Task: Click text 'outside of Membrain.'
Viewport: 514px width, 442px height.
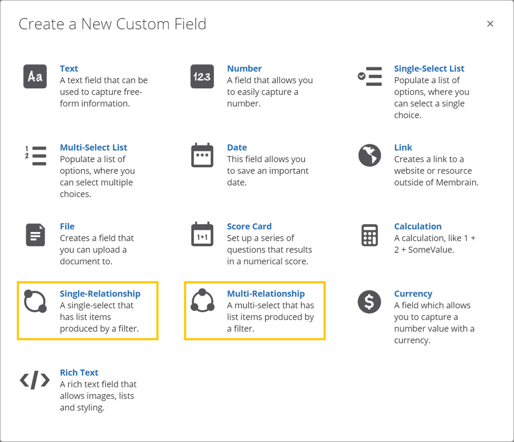Action: [436, 182]
